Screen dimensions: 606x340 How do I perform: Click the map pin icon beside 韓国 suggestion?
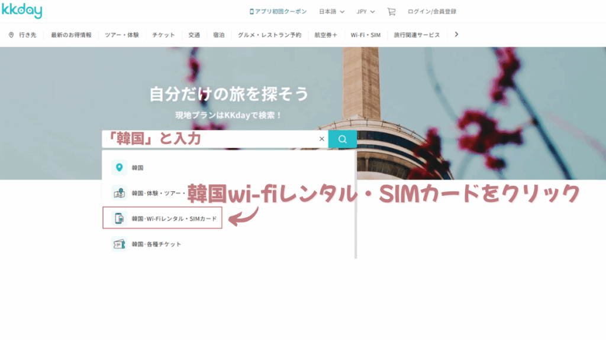pos(119,167)
